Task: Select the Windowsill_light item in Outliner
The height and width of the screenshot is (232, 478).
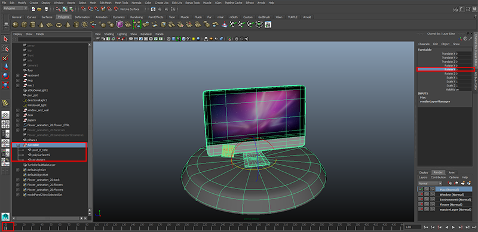Action: tap(36, 105)
